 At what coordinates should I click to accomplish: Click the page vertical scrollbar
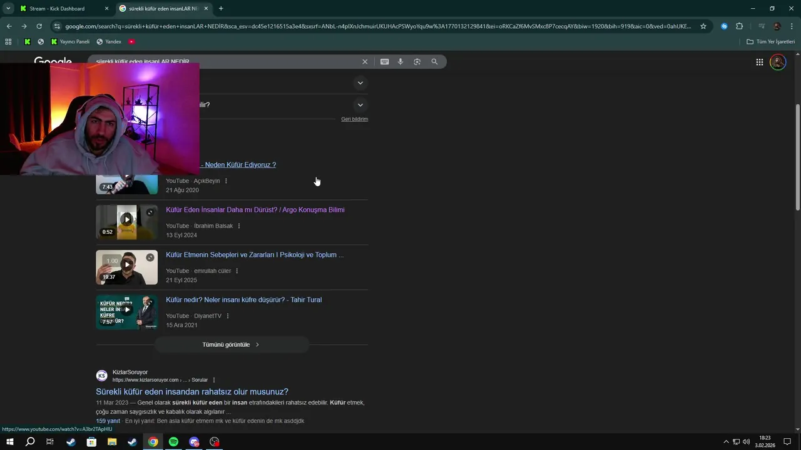[797, 156]
